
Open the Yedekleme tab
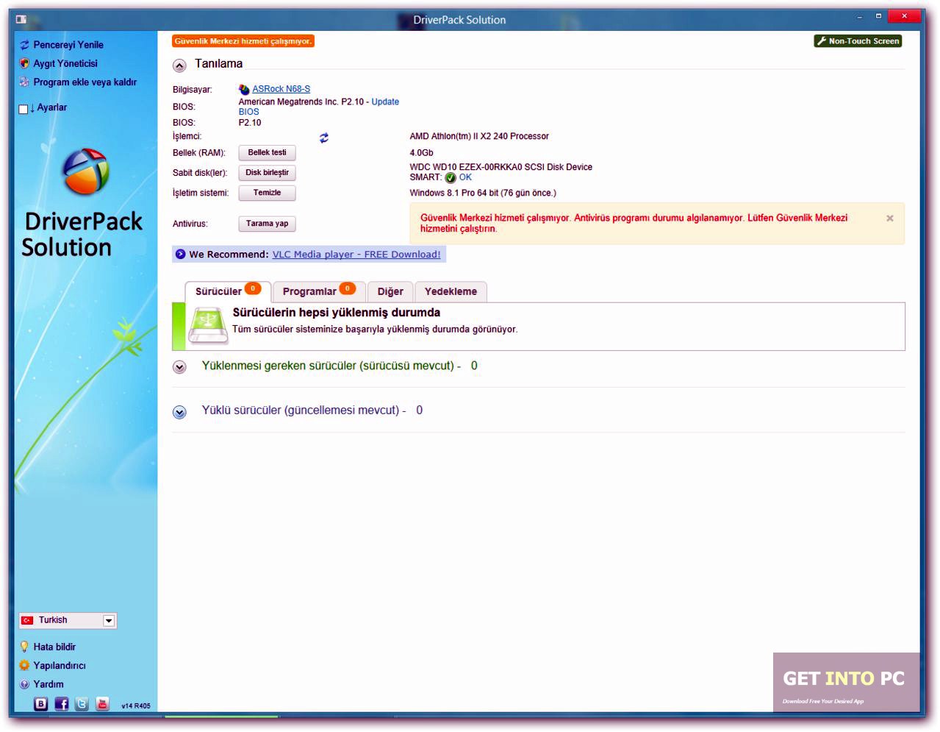(451, 291)
